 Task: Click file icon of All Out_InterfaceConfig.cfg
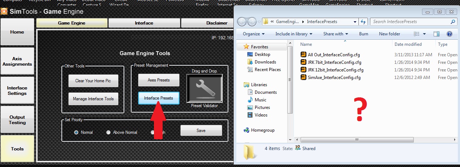pyautogui.click(x=304, y=55)
